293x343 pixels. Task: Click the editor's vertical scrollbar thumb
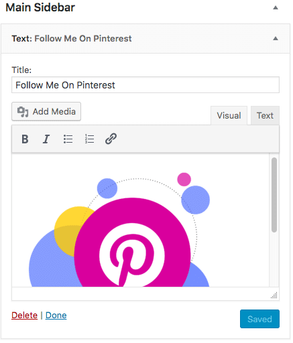point(274,195)
